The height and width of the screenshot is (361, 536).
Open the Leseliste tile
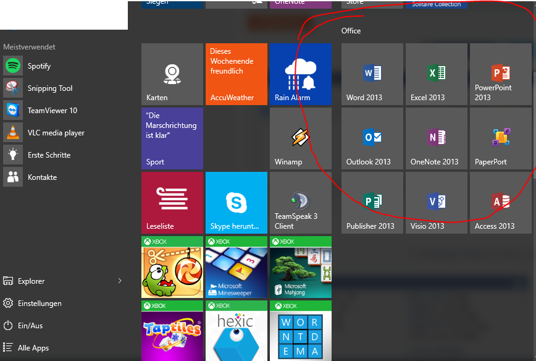172,203
